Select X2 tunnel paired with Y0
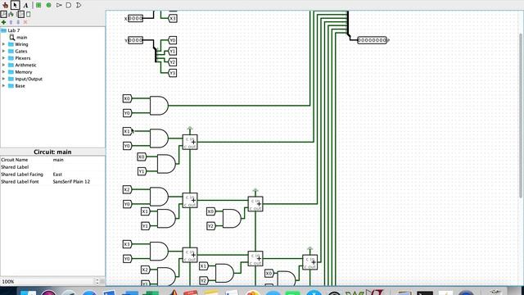 (127, 189)
